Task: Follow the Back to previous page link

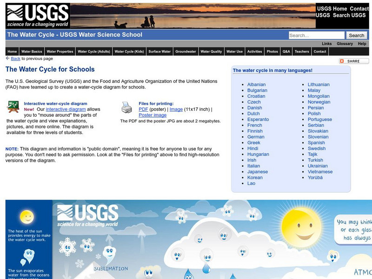Action: (x=15, y=59)
